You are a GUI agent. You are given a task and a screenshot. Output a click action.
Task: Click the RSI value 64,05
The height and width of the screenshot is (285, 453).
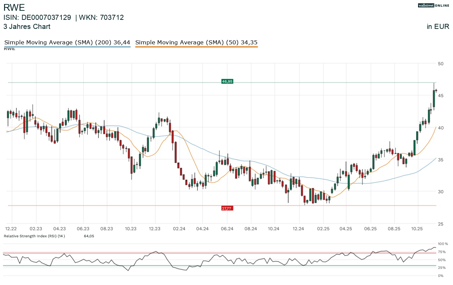coord(89,236)
